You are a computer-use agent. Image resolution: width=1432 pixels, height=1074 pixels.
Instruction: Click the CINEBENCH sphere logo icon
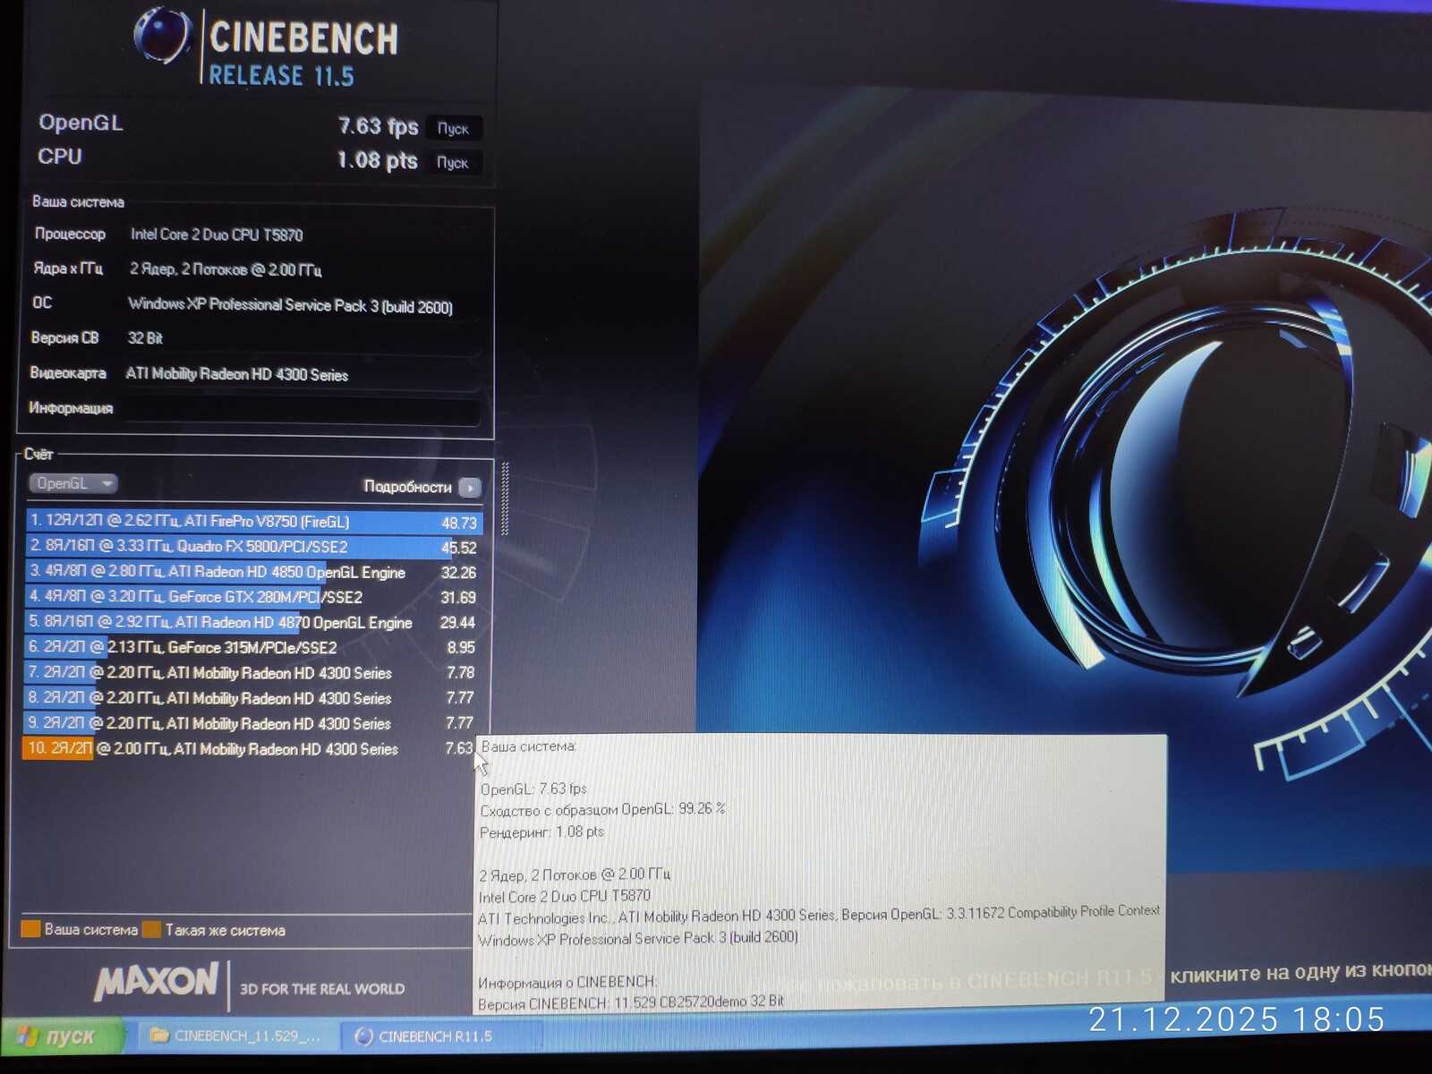[x=162, y=36]
